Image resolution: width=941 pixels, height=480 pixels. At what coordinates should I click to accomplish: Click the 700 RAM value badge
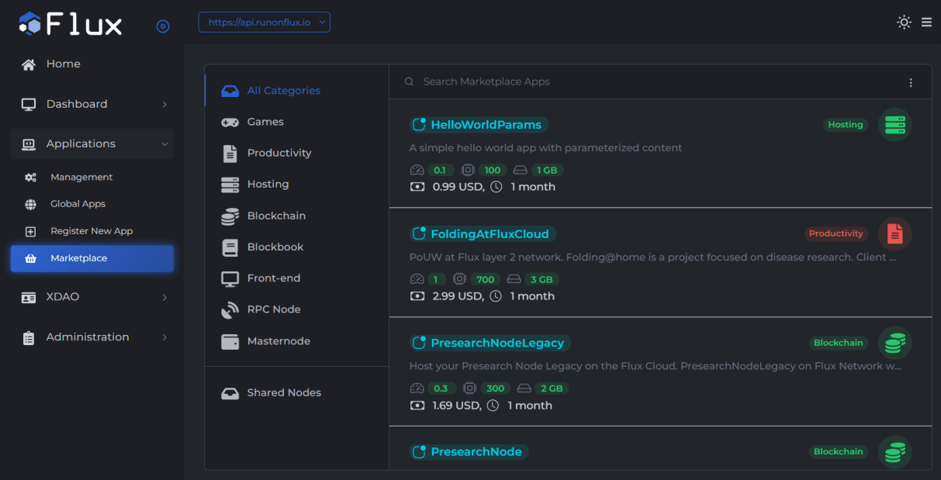click(x=486, y=279)
